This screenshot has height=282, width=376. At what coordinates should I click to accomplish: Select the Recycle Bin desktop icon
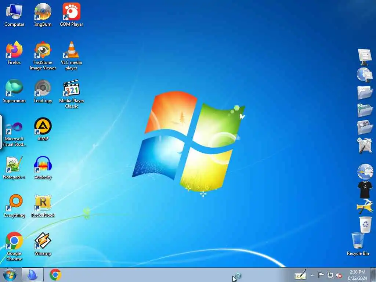pos(358,244)
